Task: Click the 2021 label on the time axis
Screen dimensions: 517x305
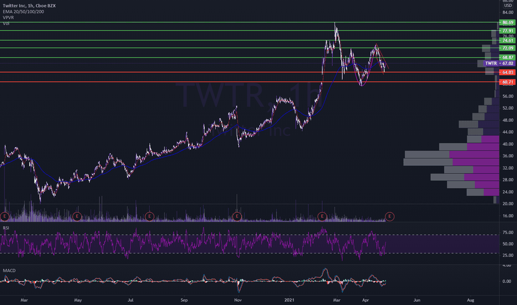Action: tap(289, 300)
